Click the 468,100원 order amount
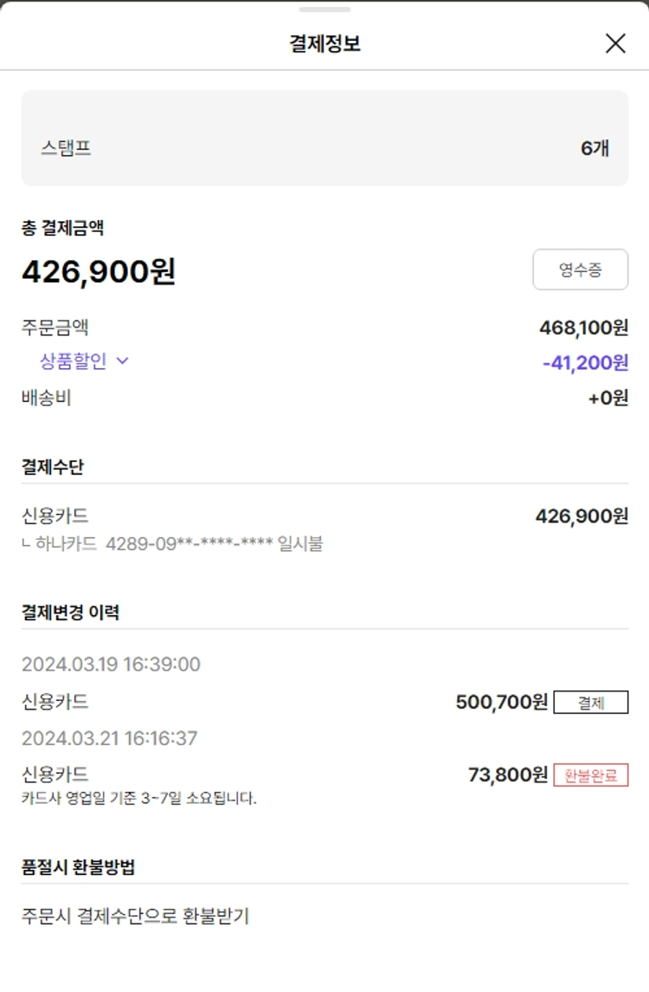 (x=583, y=327)
